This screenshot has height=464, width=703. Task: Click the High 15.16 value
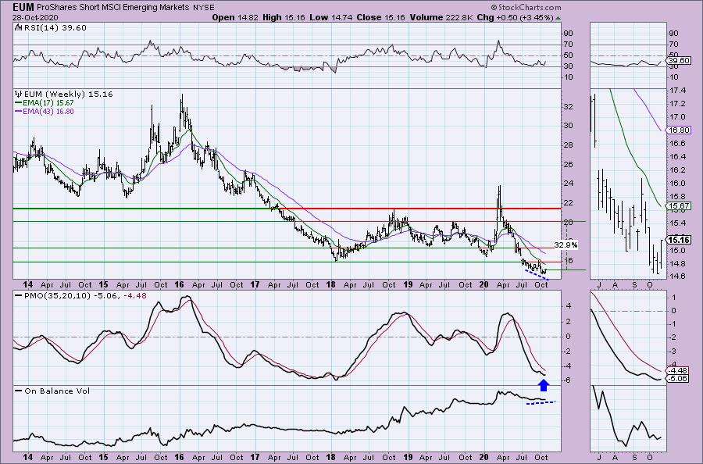tap(284, 17)
